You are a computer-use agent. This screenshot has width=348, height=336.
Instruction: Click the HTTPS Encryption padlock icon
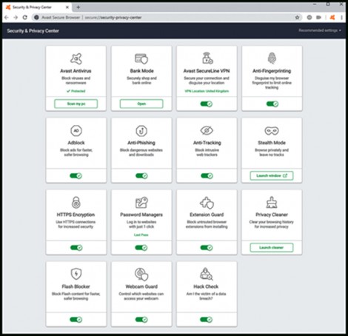click(76, 202)
